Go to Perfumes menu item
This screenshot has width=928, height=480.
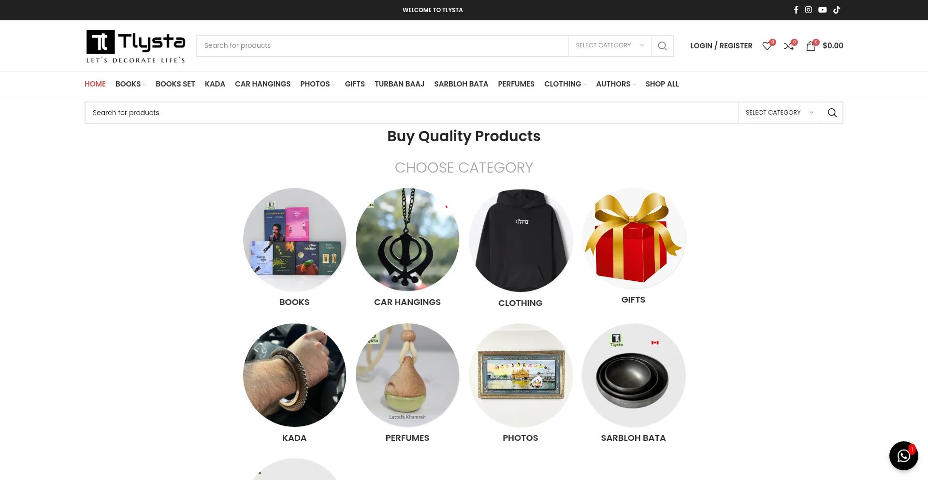click(516, 84)
